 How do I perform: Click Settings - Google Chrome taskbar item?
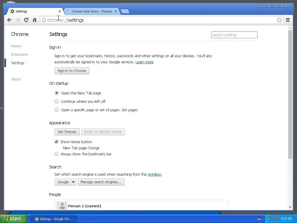54,219
